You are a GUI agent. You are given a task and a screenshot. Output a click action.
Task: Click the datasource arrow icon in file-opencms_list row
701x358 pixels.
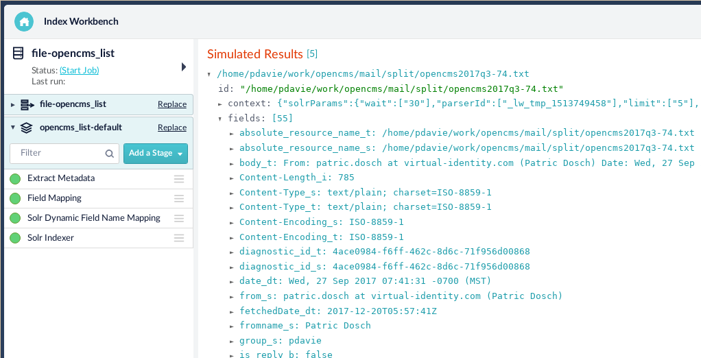(x=27, y=104)
